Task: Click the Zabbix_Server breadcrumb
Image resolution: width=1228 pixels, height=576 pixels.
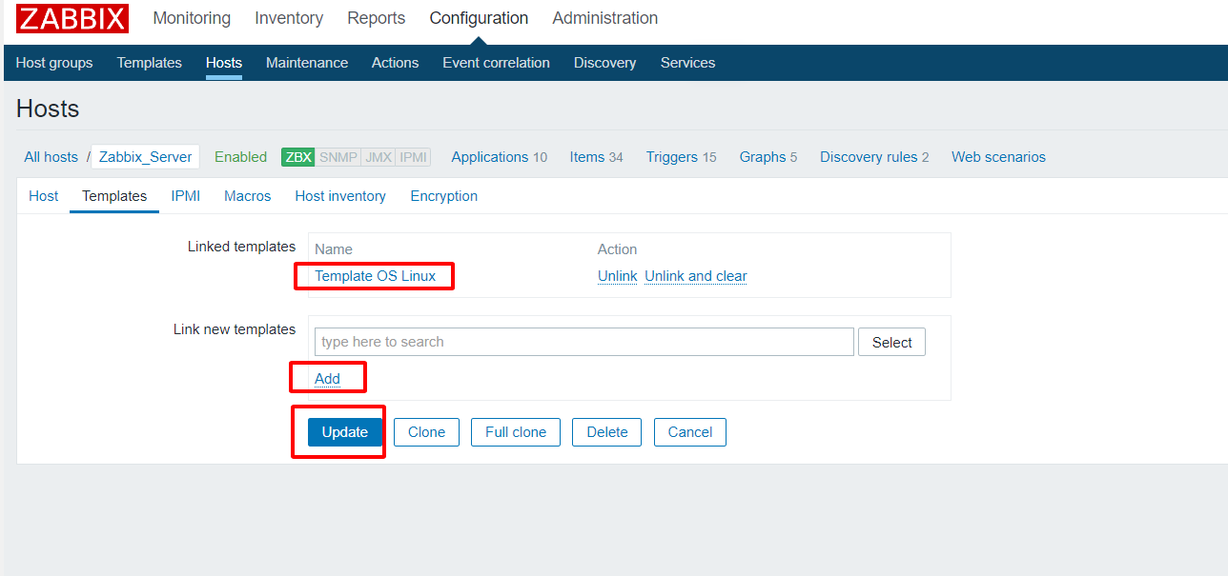Action: 146,157
